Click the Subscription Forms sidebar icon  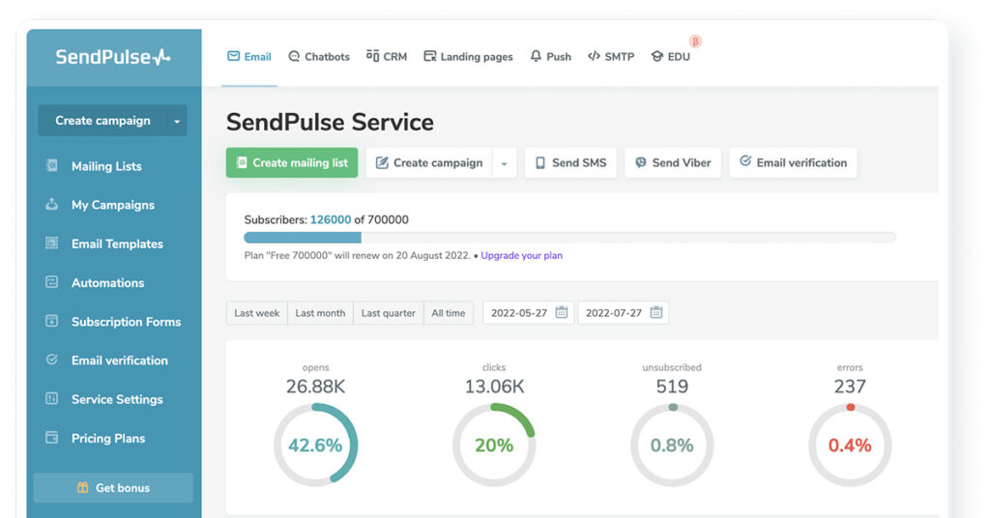(x=52, y=321)
